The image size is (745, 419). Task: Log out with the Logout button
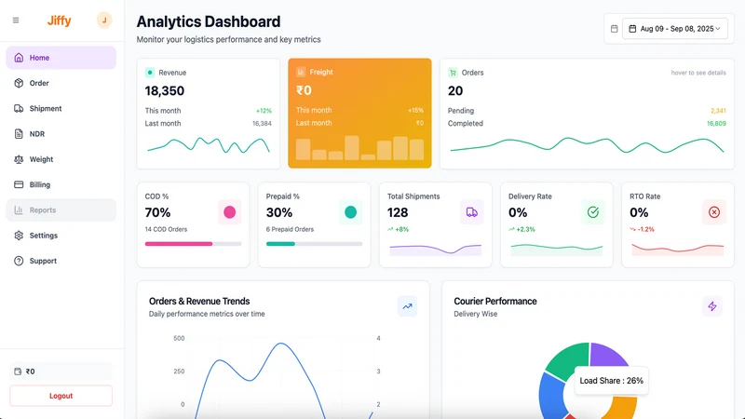tap(61, 396)
